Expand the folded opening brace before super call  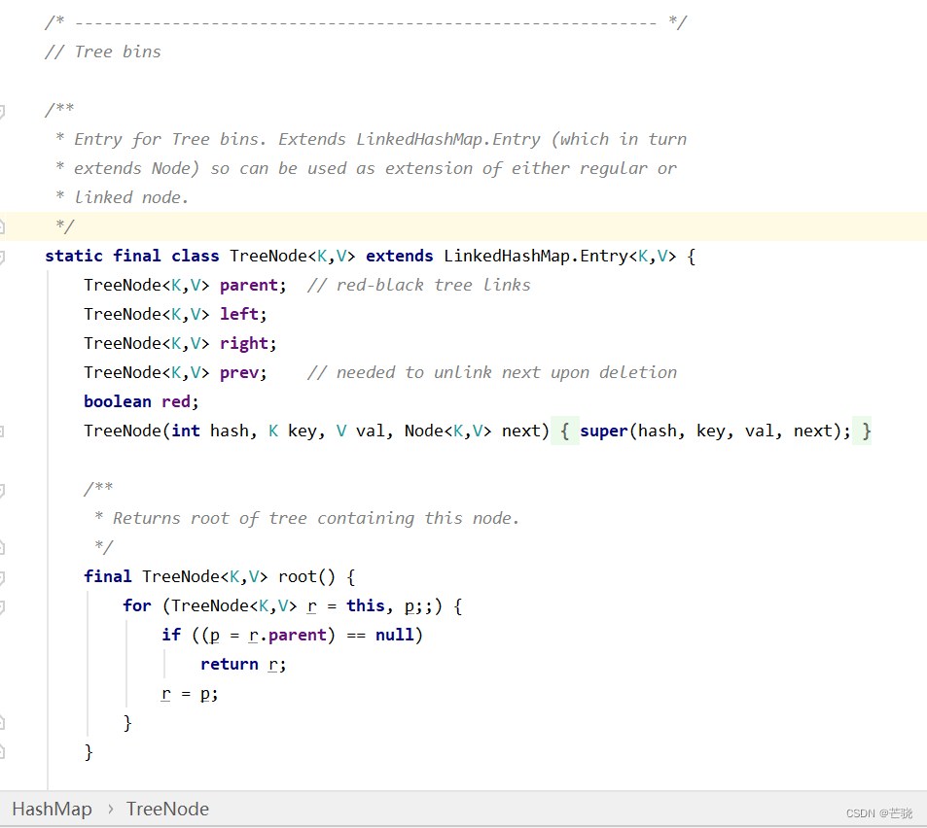pyautogui.click(x=564, y=431)
